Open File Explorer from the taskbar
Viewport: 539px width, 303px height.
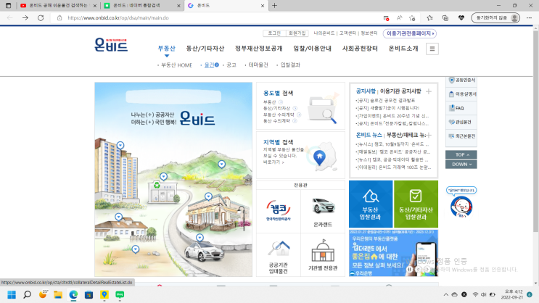coord(58,295)
